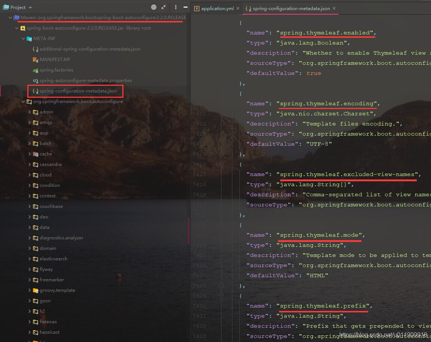The height and width of the screenshot is (342, 431).
Task: Click the true defaultValue literal
Action: click(x=314, y=73)
